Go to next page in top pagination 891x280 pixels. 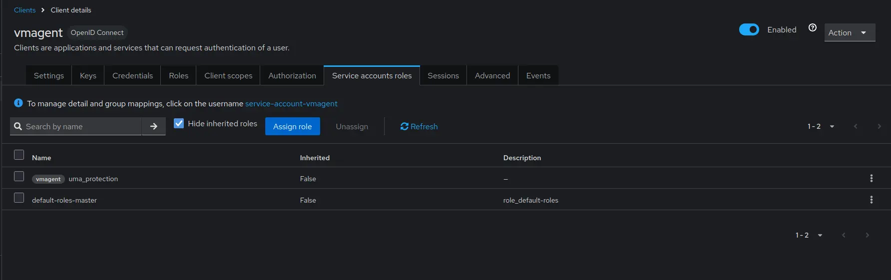[x=879, y=127]
